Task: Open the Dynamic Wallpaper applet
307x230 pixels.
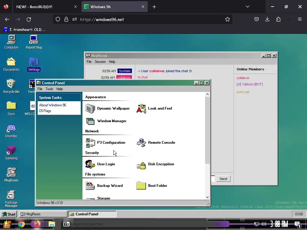Action: 108,108
